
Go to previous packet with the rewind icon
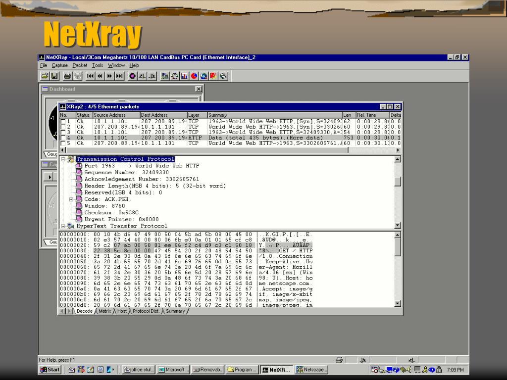[x=100, y=76]
